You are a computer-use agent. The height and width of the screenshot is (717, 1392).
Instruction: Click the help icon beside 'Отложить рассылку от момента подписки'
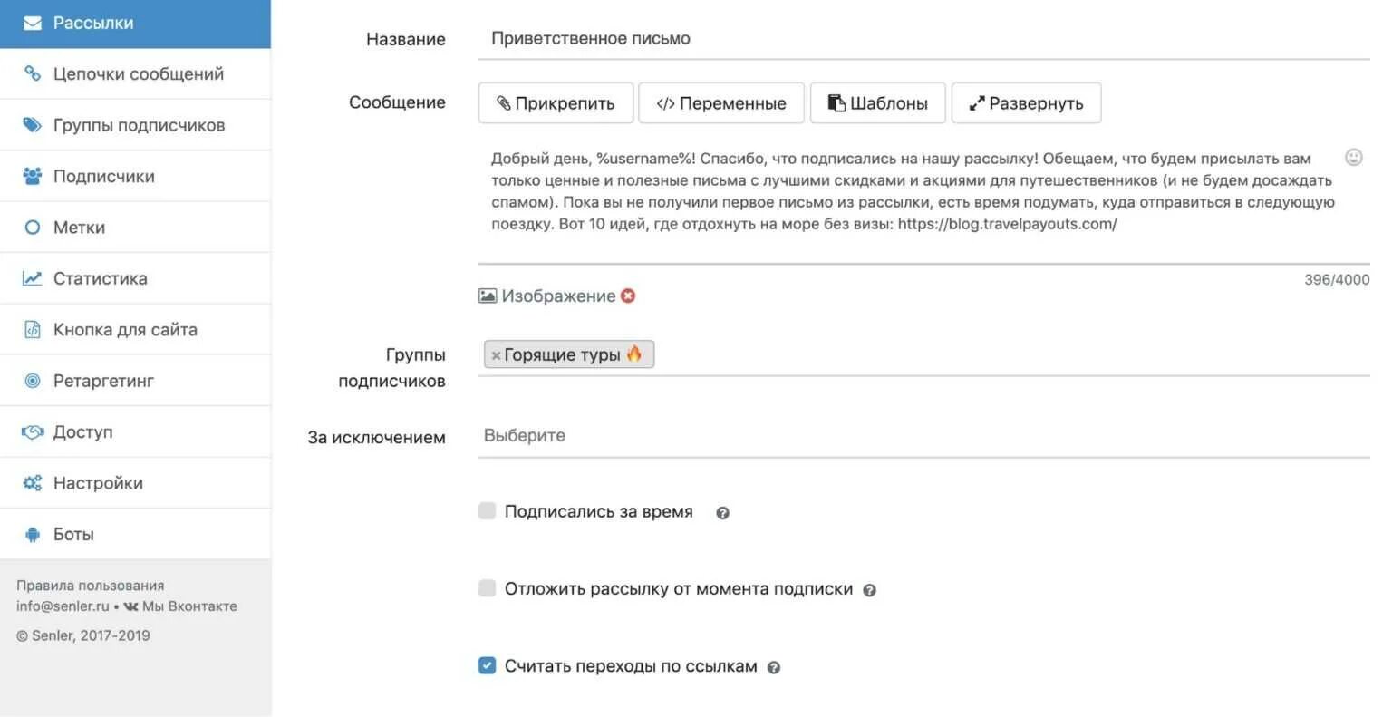[869, 590]
